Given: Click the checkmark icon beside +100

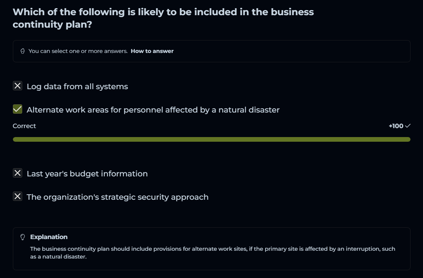Looking at the screenshot, I should pos(408,126).
